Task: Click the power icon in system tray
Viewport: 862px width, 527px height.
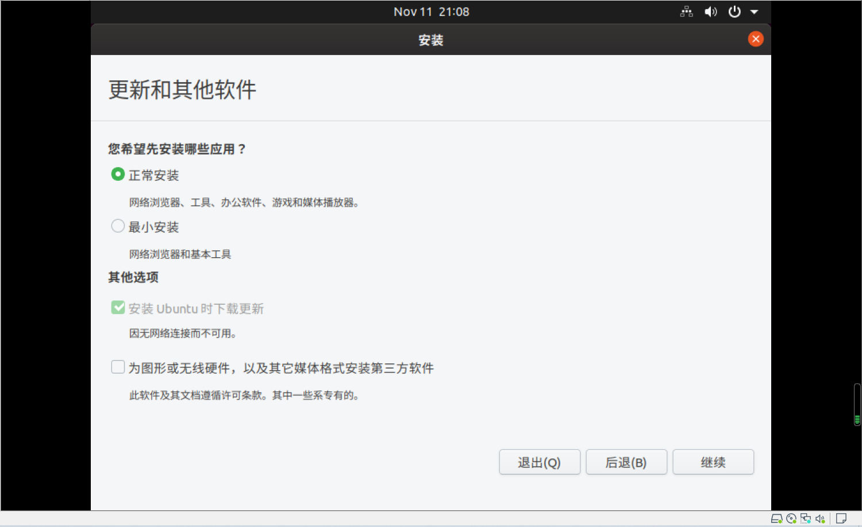Action: coord(734,11)
